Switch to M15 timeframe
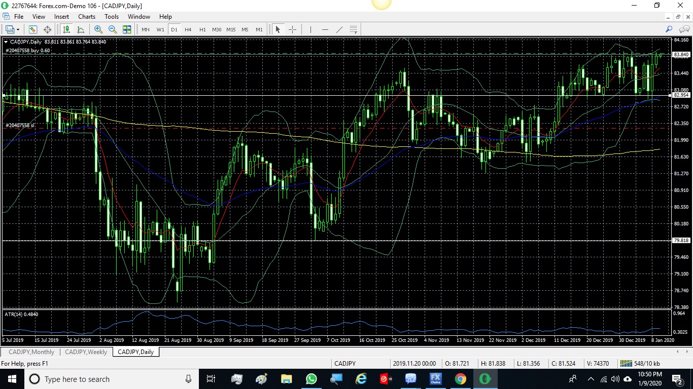The image size is (693, 389). (x=231, y=29)
